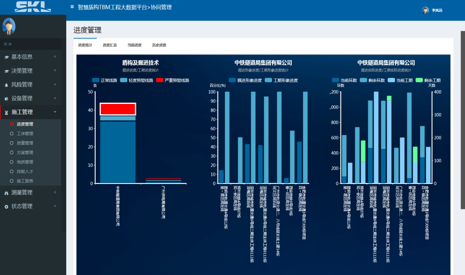Select the 进度管理 radio circle
Viewport: 465px width, 275px height.
(x=12, y=124)
